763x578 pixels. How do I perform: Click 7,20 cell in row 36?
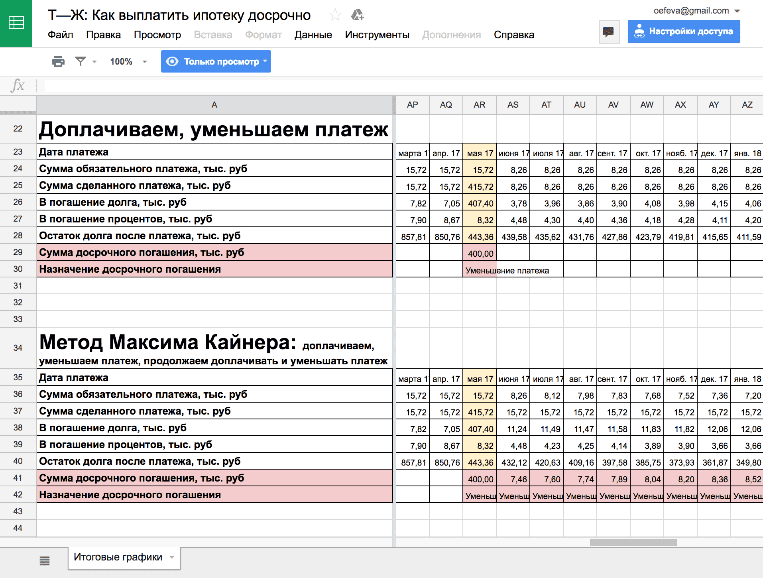[747, 395]
